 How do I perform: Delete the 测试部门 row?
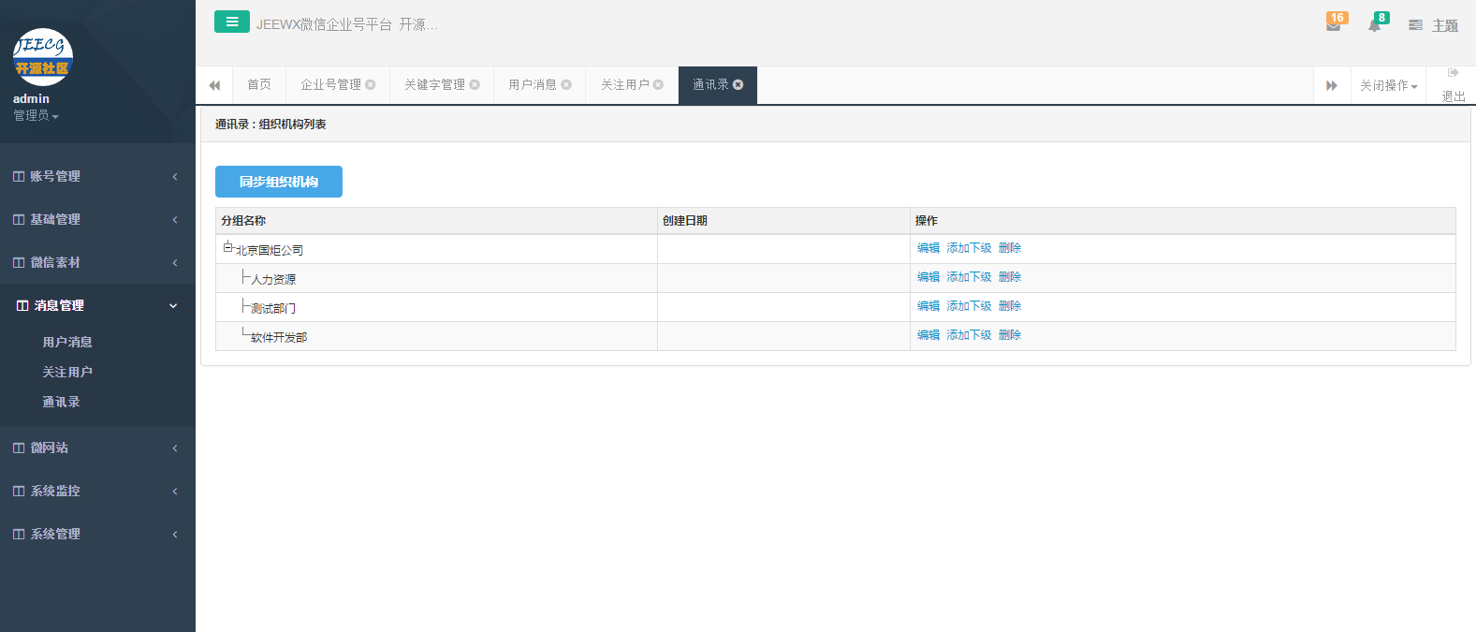pos(1010,306)
